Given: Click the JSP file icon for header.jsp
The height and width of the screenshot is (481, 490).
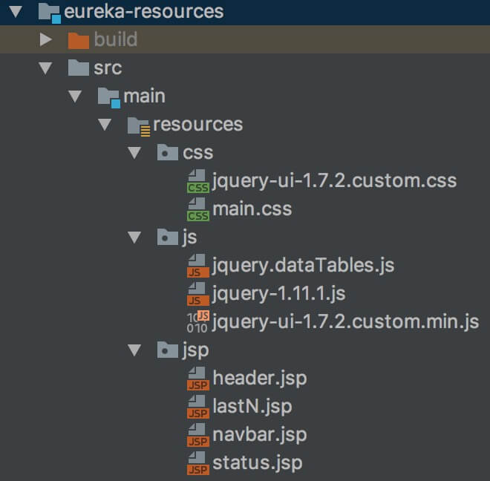Looking at the screenshot, I should [197, 379].
